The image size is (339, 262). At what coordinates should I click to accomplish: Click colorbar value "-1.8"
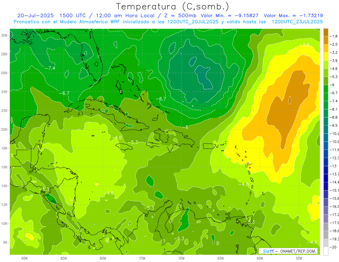[x=333, y=36]
